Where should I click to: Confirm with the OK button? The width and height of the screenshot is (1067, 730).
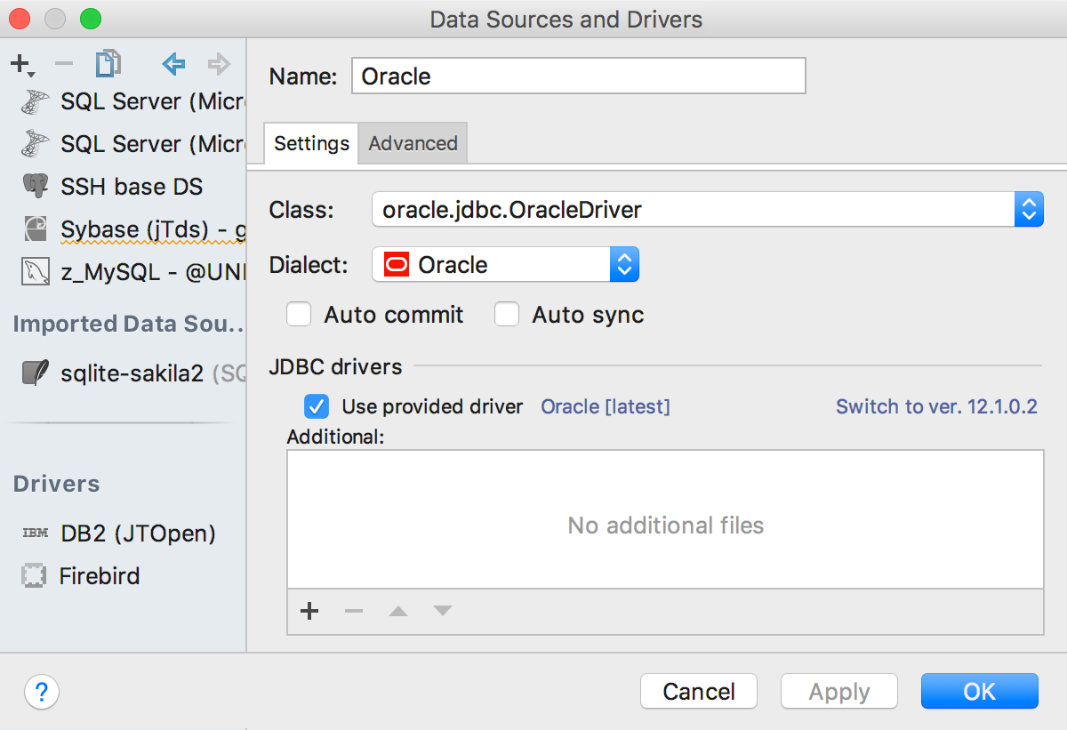(x=980, y=692)
